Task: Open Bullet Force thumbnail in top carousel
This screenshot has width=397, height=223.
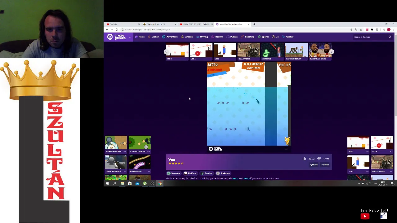Action: click(249, 51)
